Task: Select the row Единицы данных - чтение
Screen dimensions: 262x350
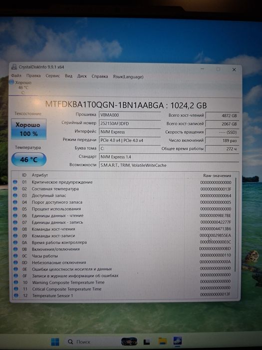Action: (x=122, y=215)
